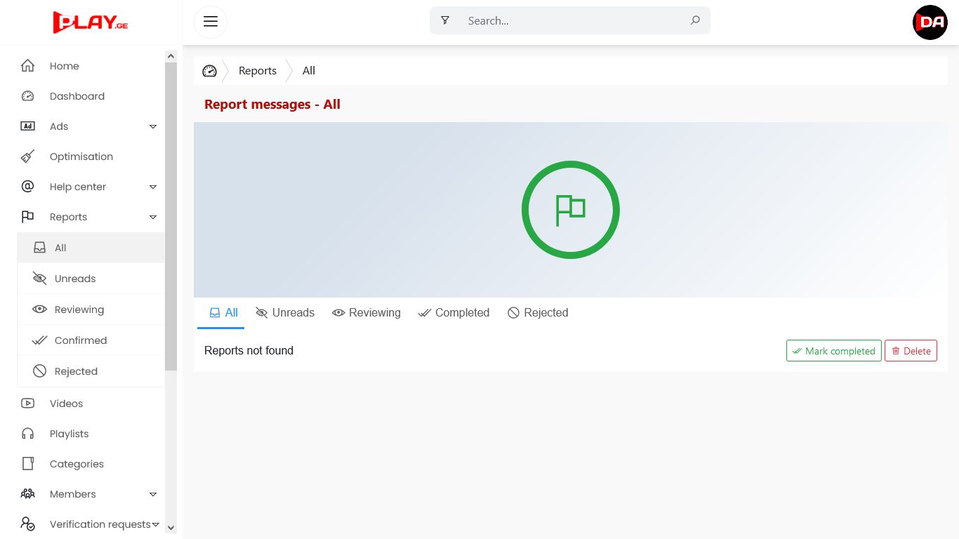Switch to the Unreads tab
The image size is (959, 539).
[x=285, y=313]
